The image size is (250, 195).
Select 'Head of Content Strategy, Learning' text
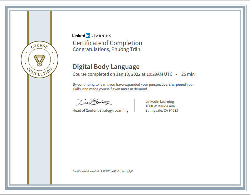pyautogui.click(x=100, y=110)
